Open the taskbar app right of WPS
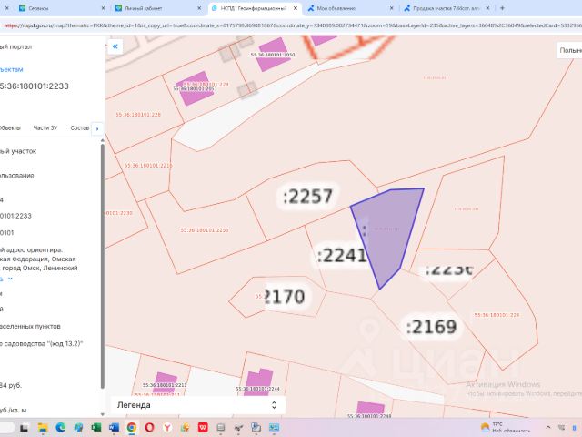Viewport: 582px width, 437px height. 220,427
